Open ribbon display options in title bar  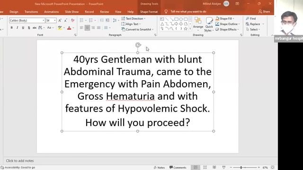(x=237, y=4)
